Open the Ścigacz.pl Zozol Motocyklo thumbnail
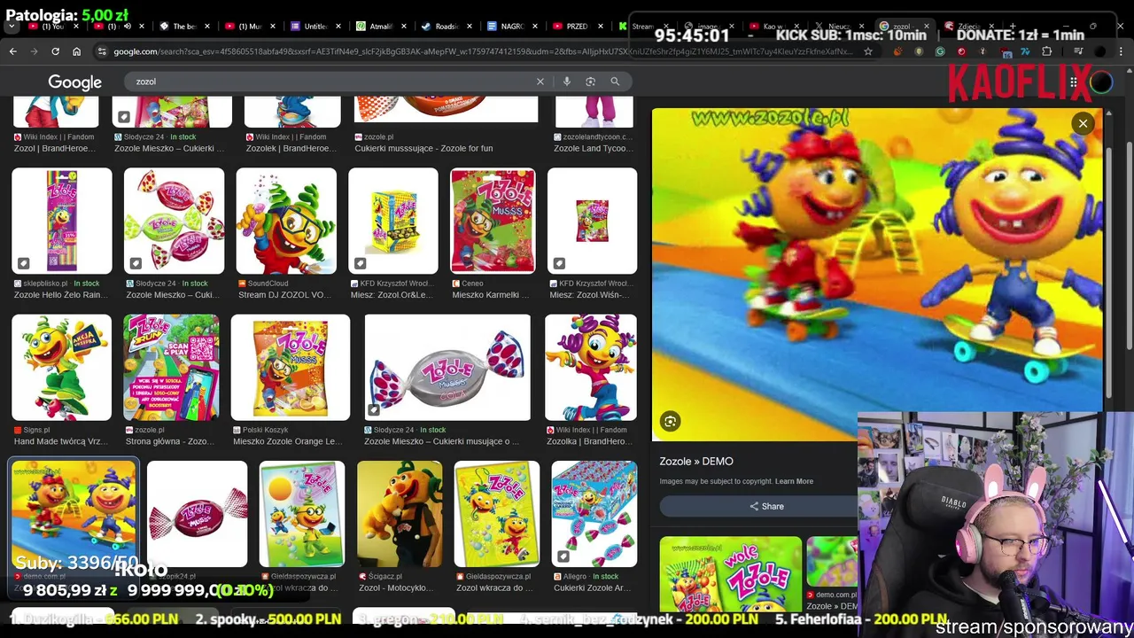 click(x=400, y=514)
